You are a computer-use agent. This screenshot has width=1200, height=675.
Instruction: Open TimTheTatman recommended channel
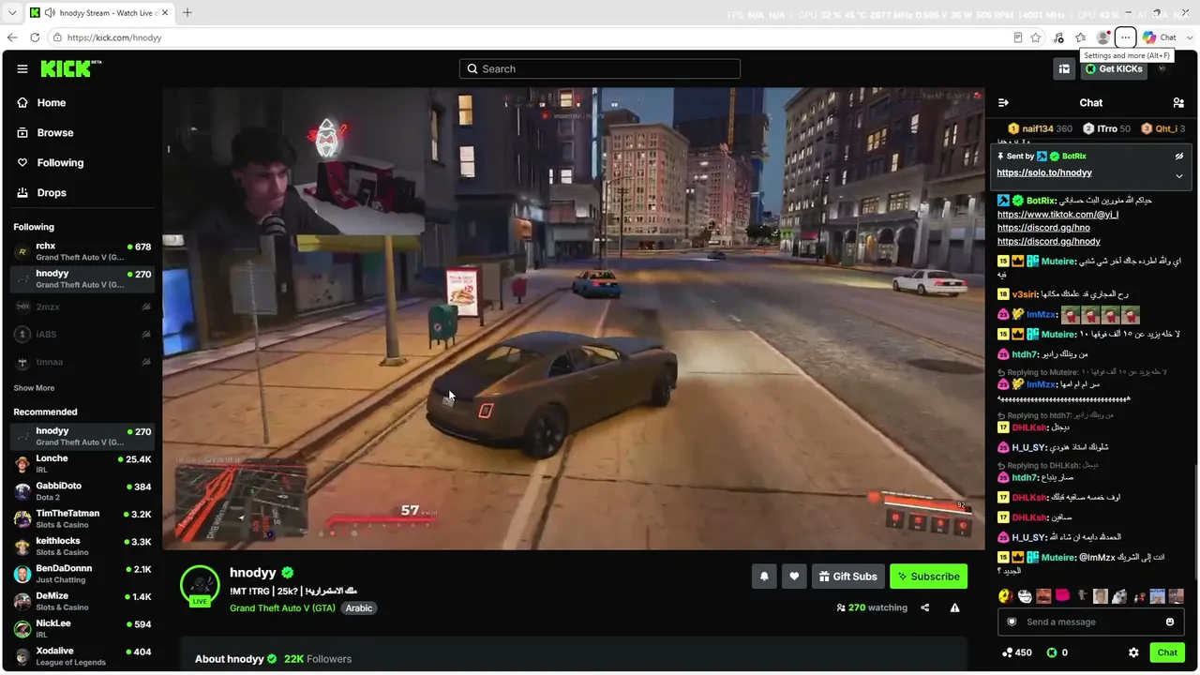point(82,518)
